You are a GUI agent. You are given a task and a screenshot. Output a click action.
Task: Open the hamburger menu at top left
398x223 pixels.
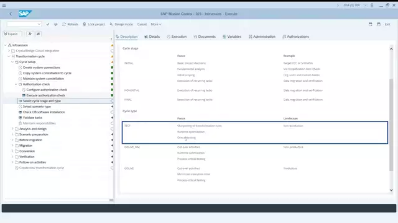[x=4, y=5]
